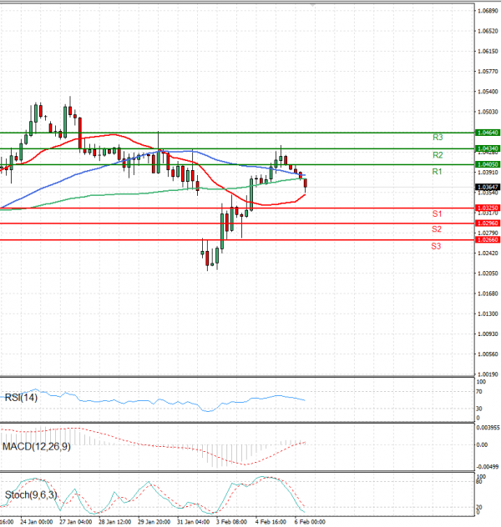Viewport: 501px width, 527px height.
Task: Click the RSI 70 level label
Action: click(x=479, y=392)
